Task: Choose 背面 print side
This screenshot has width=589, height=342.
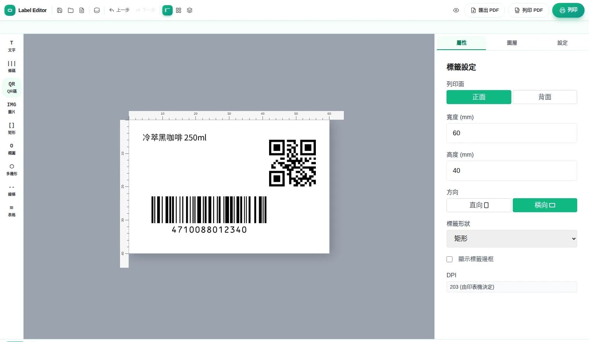Action: click(545, 97)
